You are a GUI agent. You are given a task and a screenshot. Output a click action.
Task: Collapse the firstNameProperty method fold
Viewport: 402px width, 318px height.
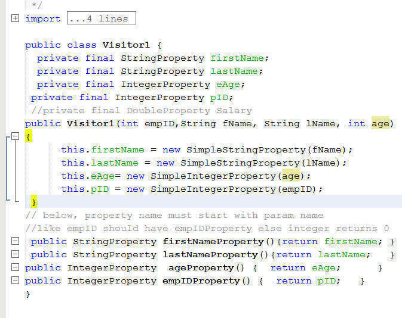click(x=15, y=241)
